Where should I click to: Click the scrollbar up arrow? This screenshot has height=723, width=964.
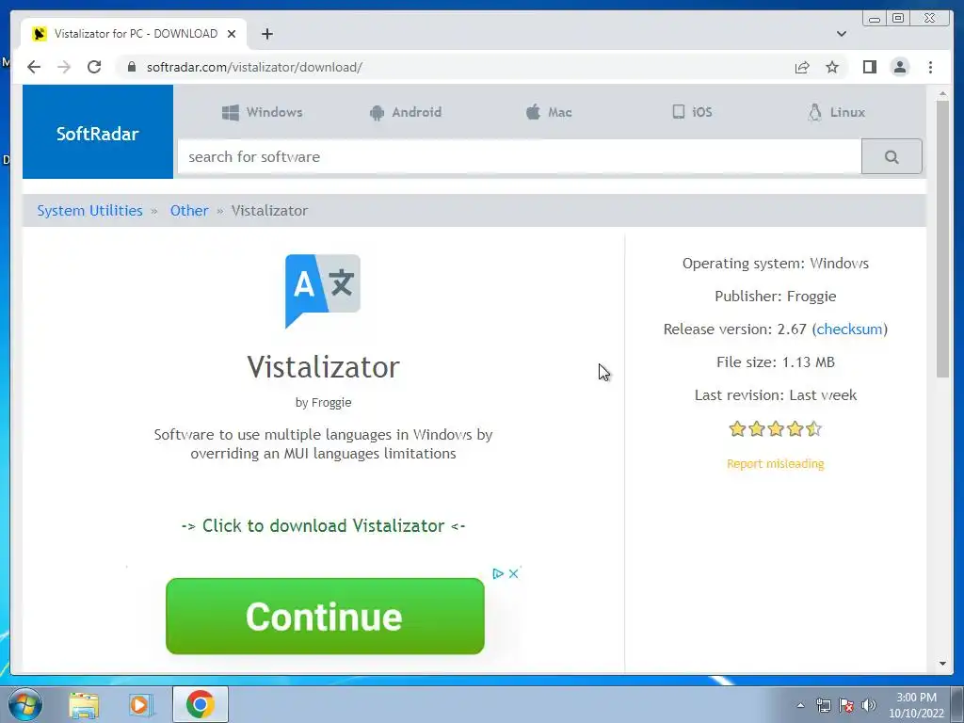click(x=942, y=94)
